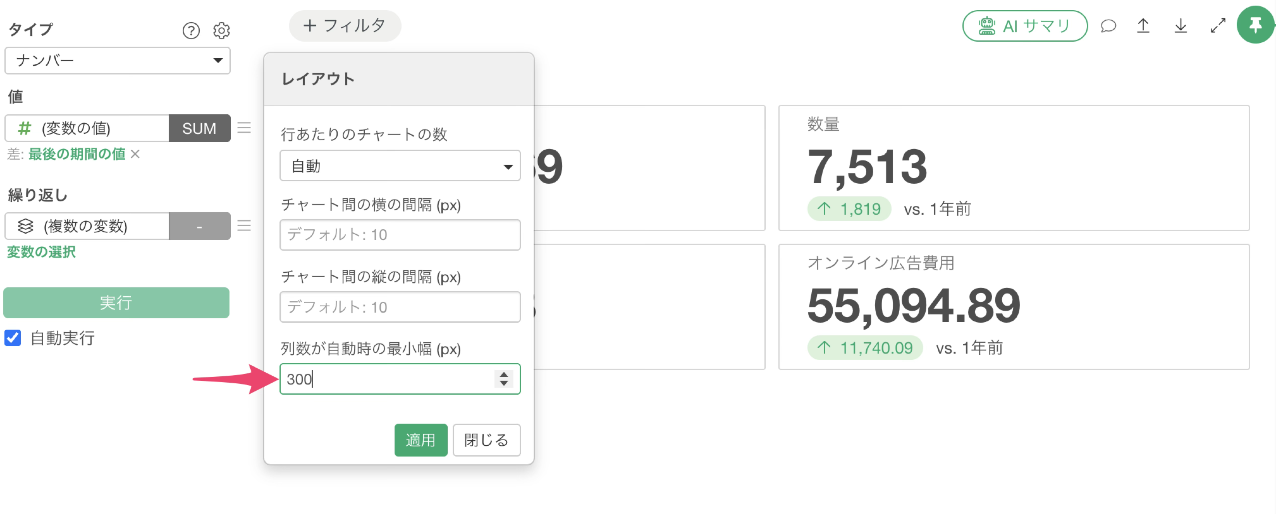Toggle the 自動実行 checkbox
1276x514 pixels.
(x=13, y=338)
